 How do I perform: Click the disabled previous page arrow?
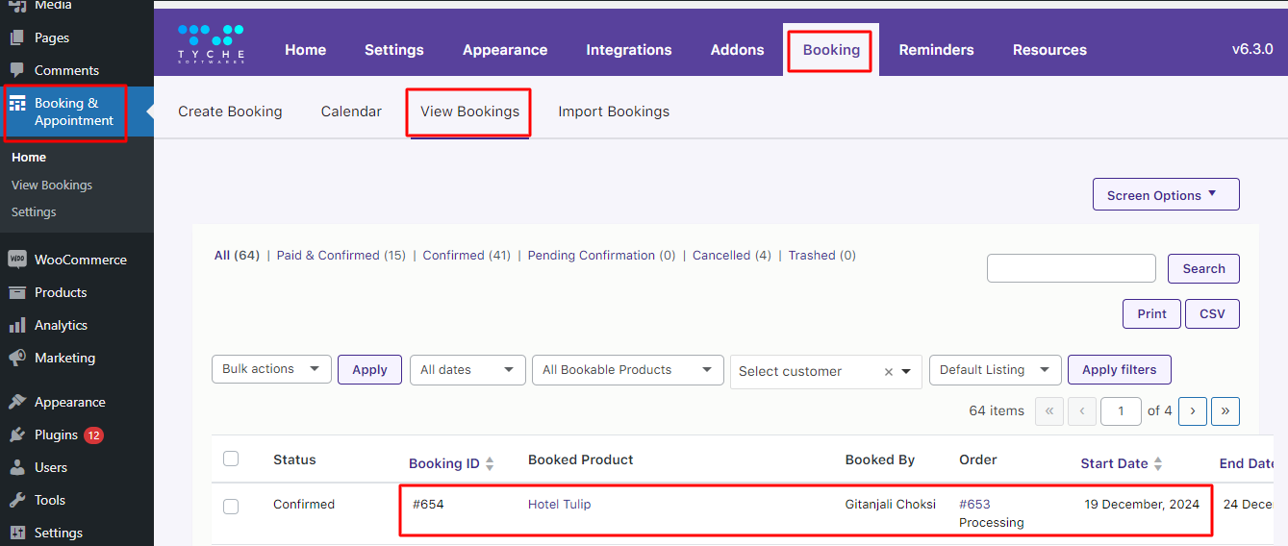click(x=1082, y=410)
